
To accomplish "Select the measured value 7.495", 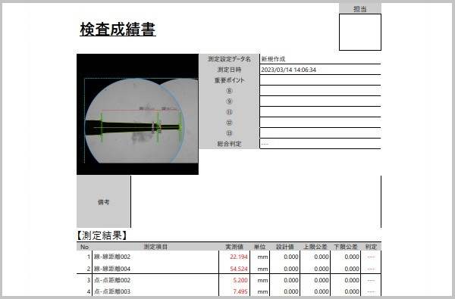I will click(x=240, y=291).
